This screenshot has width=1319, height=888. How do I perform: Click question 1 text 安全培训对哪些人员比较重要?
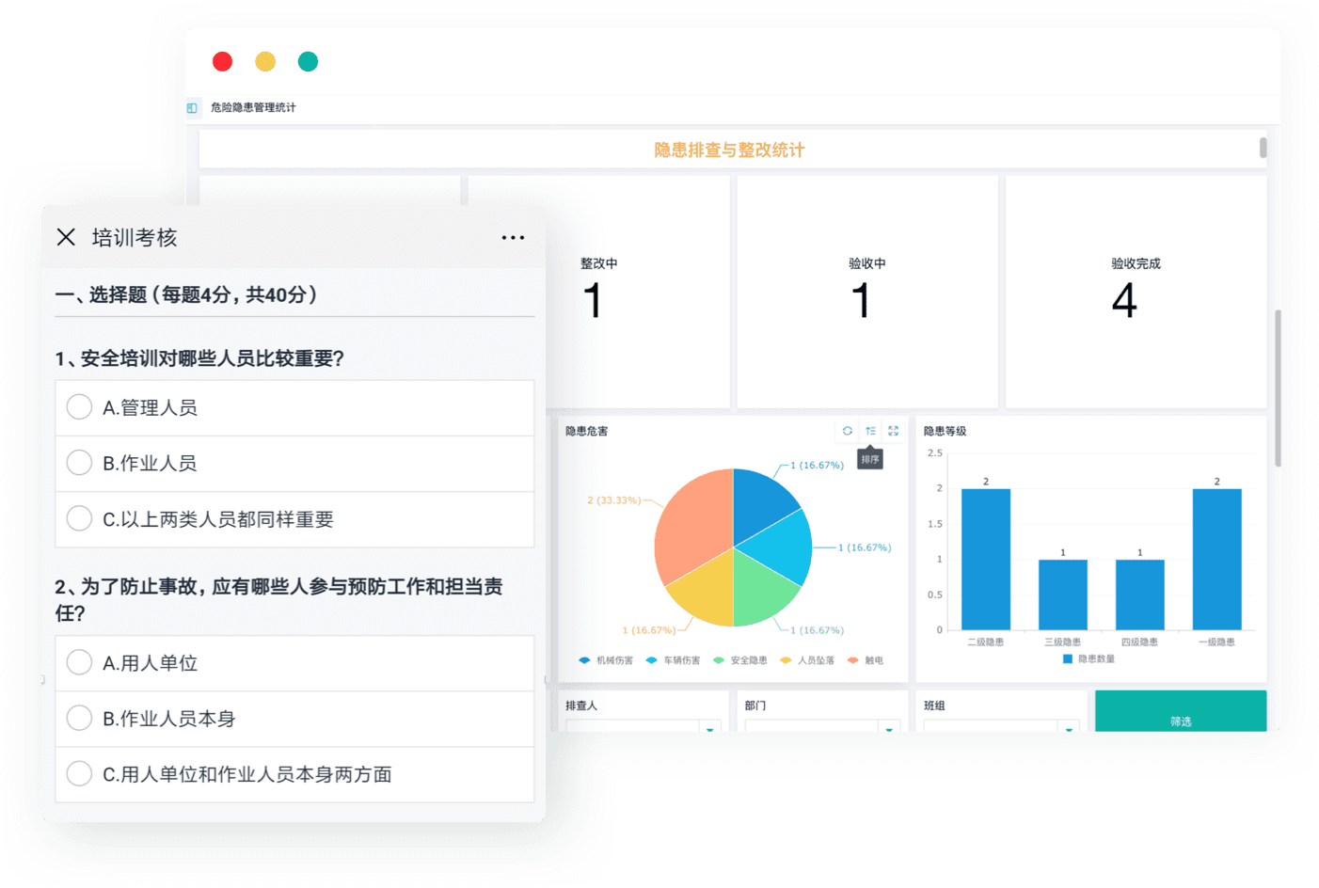pos(199,358)
